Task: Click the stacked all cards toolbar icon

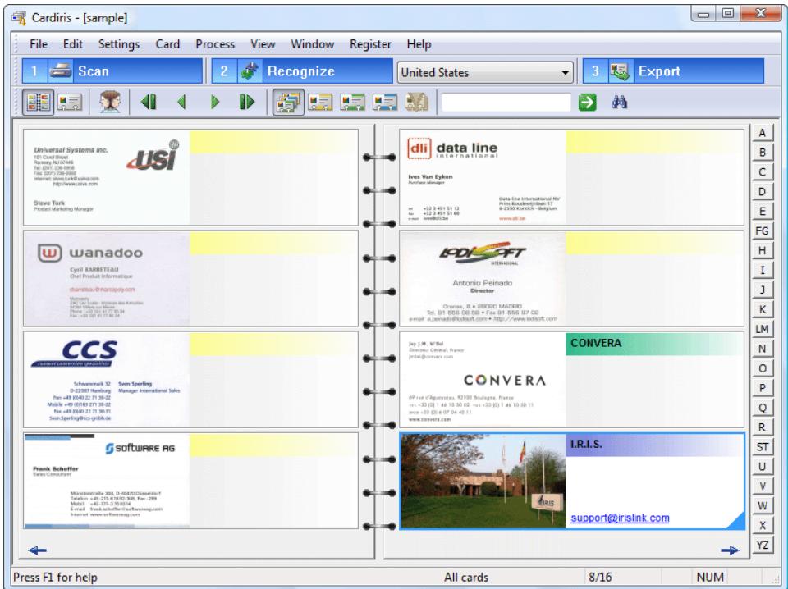Action: [x=288, y=103]
